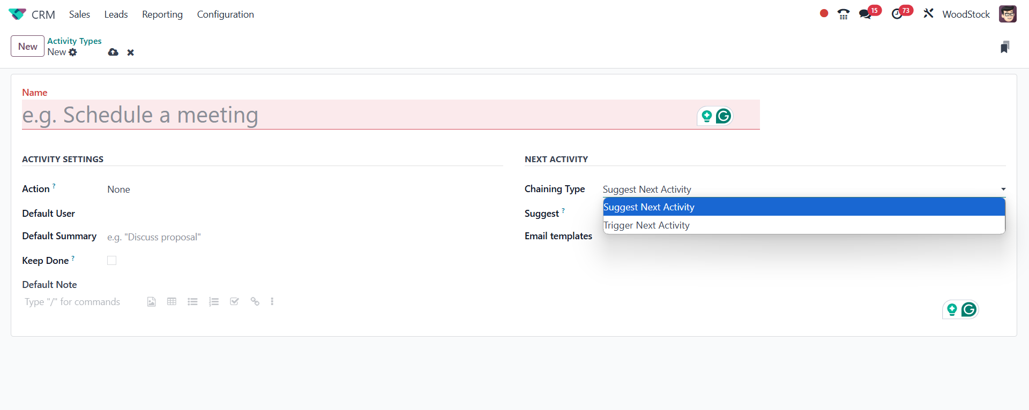1029x410 pixels.
Task: Open the Reporting menu
Action: (162, 14)
